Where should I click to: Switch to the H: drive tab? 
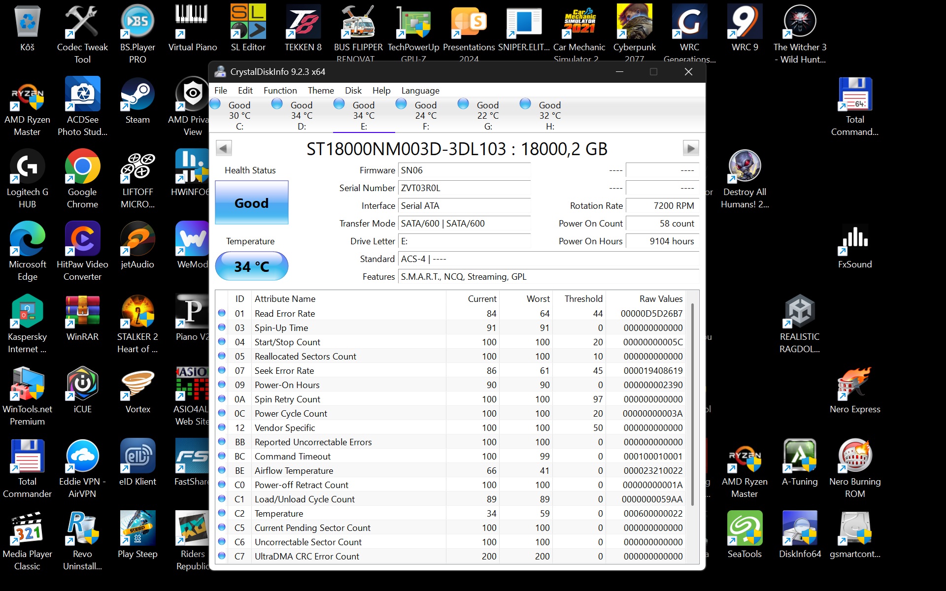tap(550, 116)
